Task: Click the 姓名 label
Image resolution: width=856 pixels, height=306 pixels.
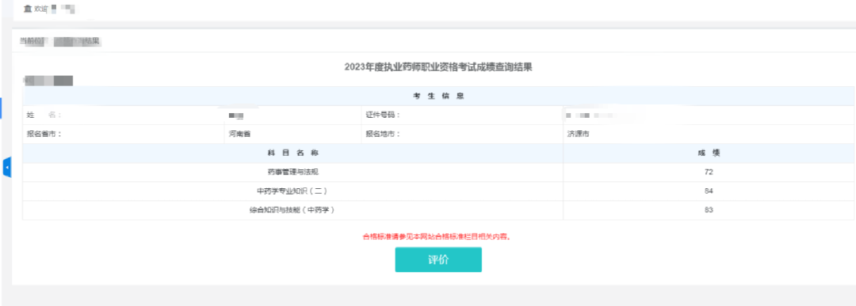Action: point(44,115)
